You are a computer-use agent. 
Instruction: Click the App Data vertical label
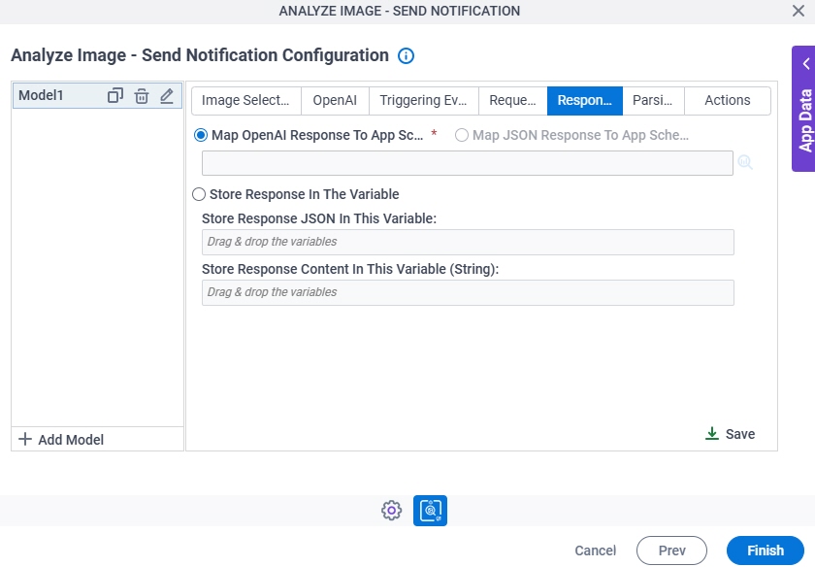[x=805, y=120]
